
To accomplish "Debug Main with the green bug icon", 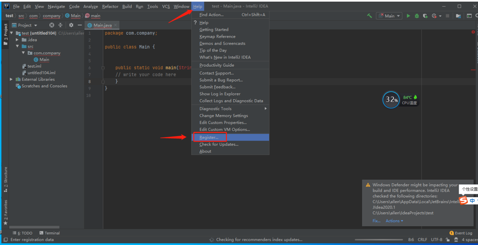I will coord(417,16).
